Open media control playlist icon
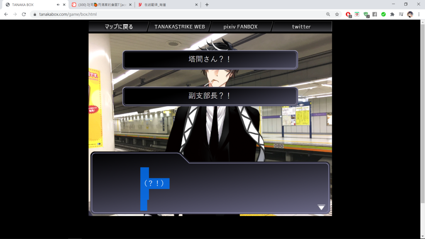 [401, 15]
